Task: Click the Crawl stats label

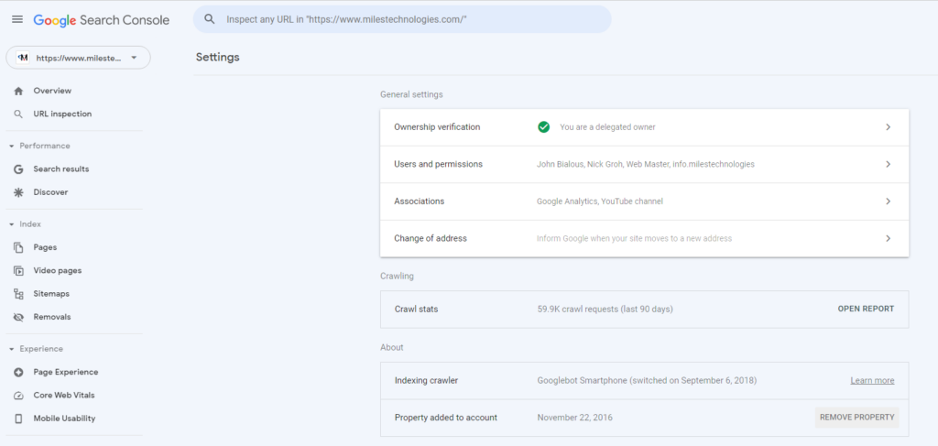Action: coord(417,310)
